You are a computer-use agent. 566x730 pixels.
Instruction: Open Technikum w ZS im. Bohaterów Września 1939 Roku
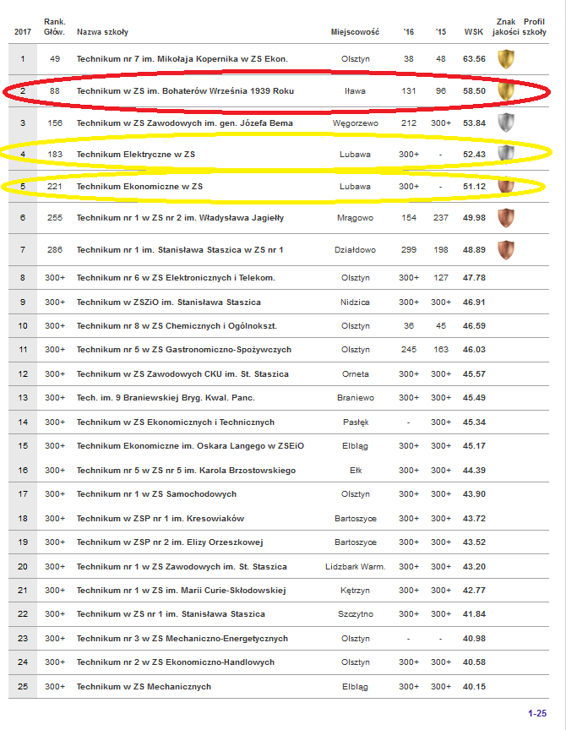coord(185,91)
